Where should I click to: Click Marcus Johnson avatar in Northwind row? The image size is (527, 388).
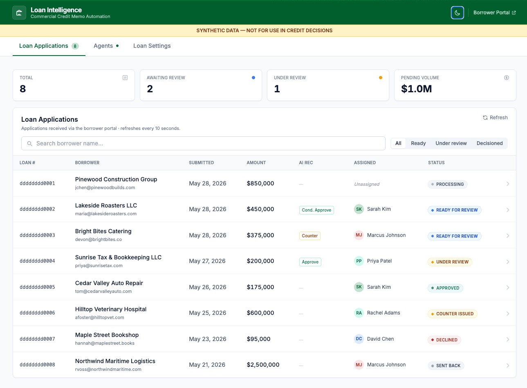359,365
